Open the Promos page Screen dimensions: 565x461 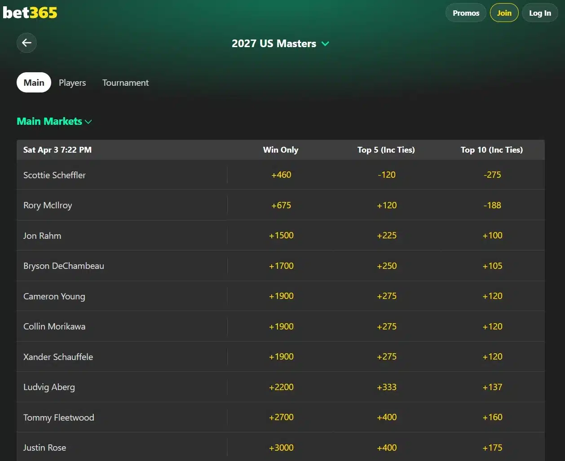coord(466,13)
